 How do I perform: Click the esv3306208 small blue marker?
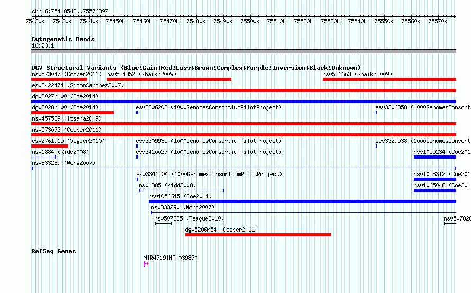137,113
